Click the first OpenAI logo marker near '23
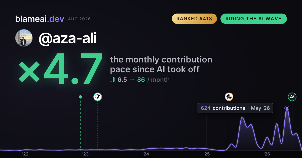The width and height of the screenshot is (302, 158). (98, 97)
